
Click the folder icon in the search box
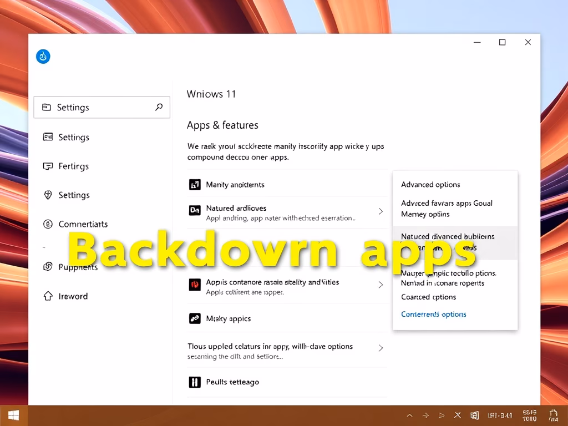tap(47, 107)
